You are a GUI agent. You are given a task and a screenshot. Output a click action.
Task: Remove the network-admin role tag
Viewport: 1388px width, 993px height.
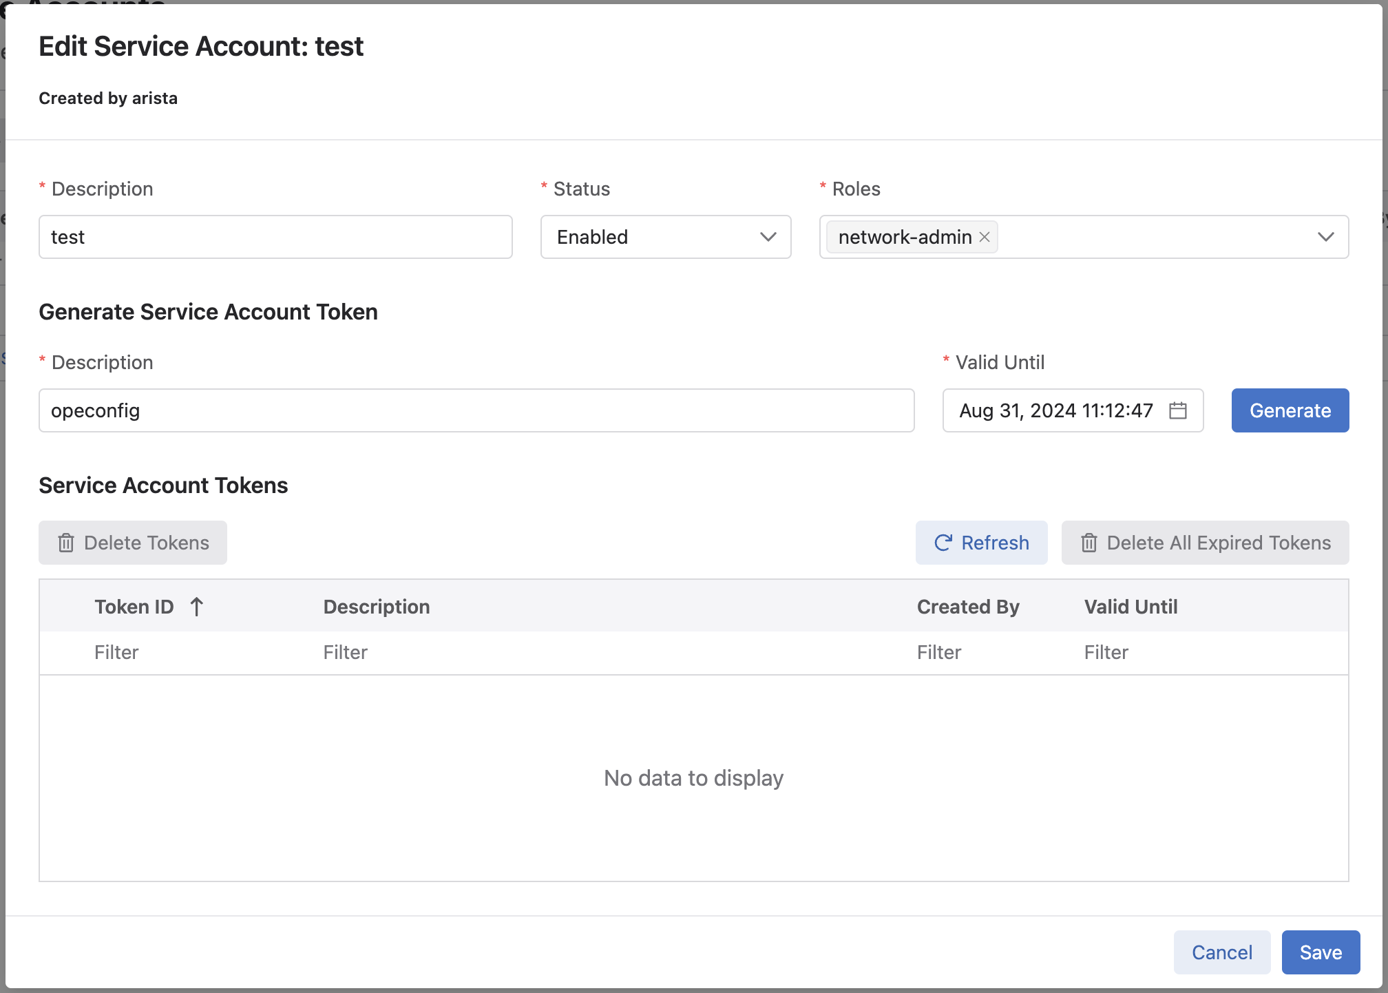tap(985, 237)
